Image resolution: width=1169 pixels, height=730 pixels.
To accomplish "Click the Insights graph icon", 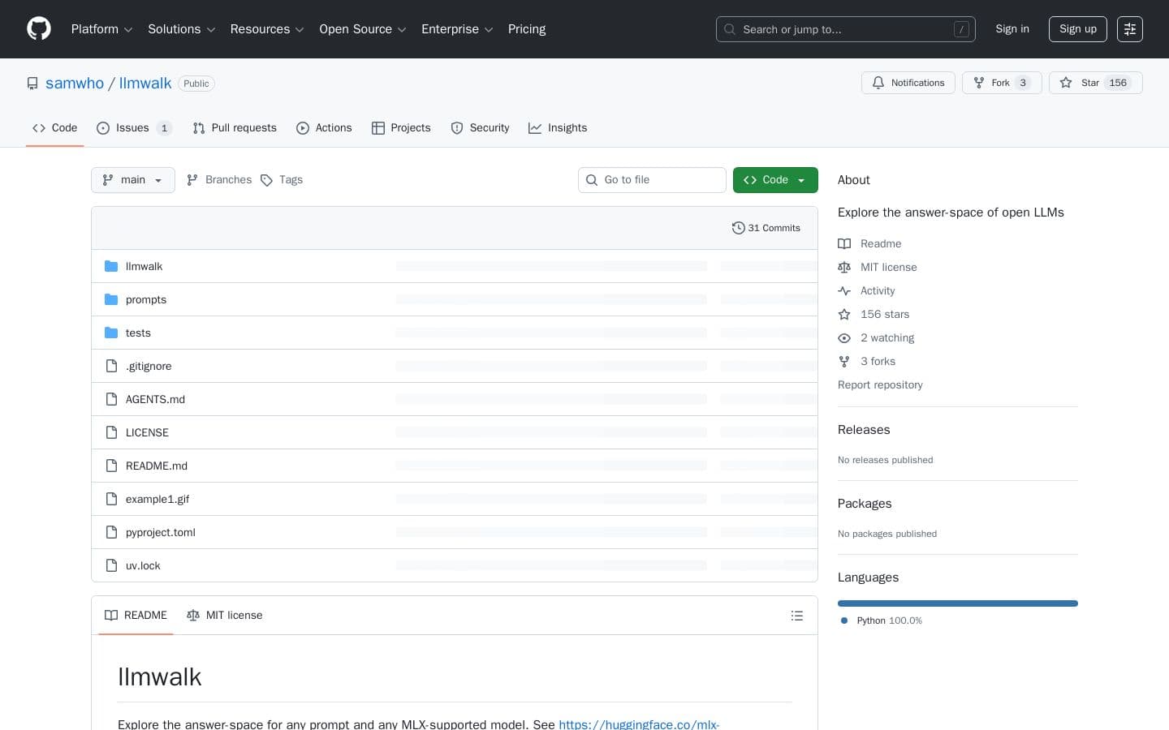I will 535,128.
